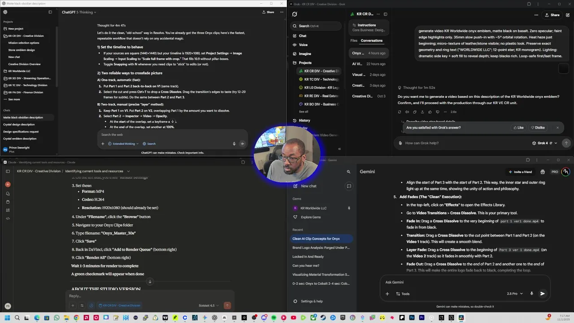Open the Grok logo home icon

click(x=295, y=14)
